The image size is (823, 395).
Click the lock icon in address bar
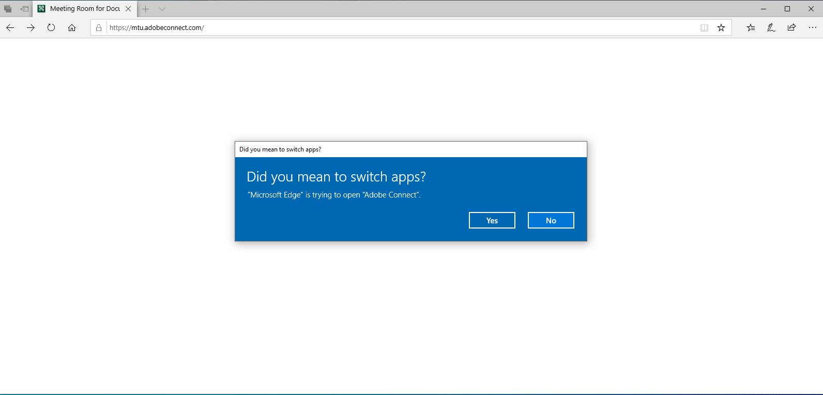point(99,27)
